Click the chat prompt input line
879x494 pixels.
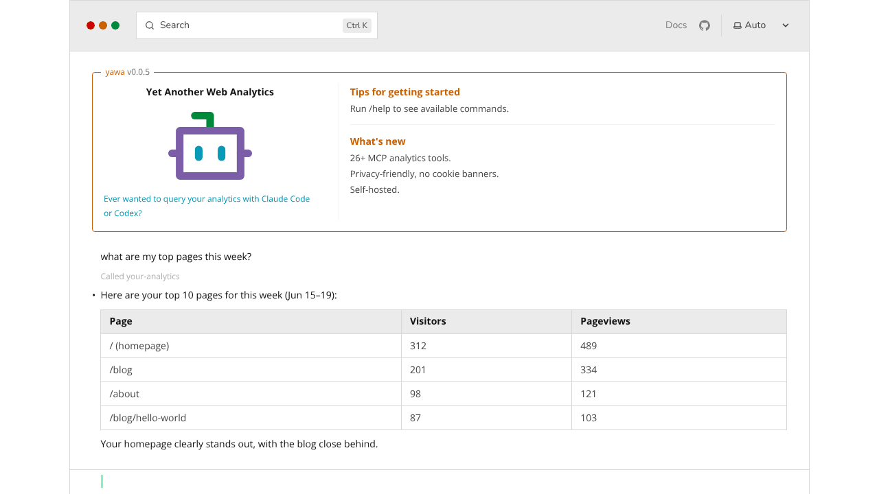[x=439, y=482]
